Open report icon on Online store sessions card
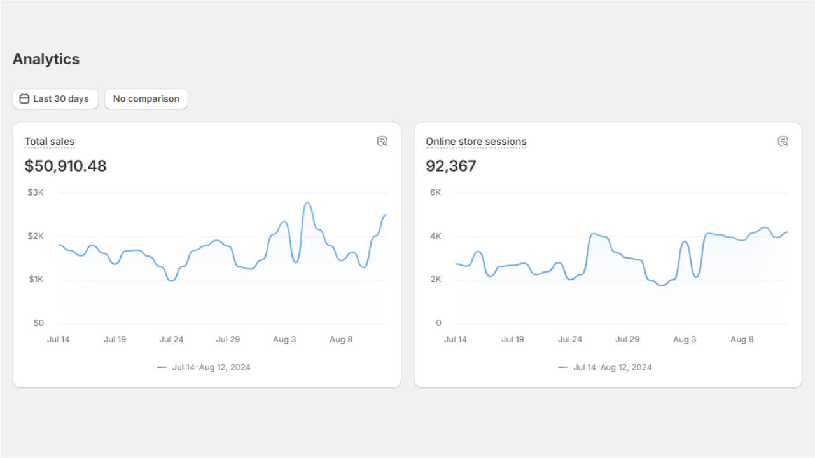Image resolution: width=815 pixels, height=458 pixels. tap(783, 141)
